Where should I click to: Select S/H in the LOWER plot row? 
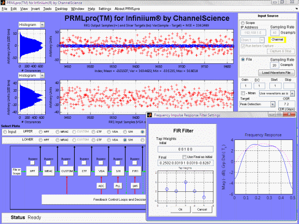pyautogui.click(x=125, y=140)
